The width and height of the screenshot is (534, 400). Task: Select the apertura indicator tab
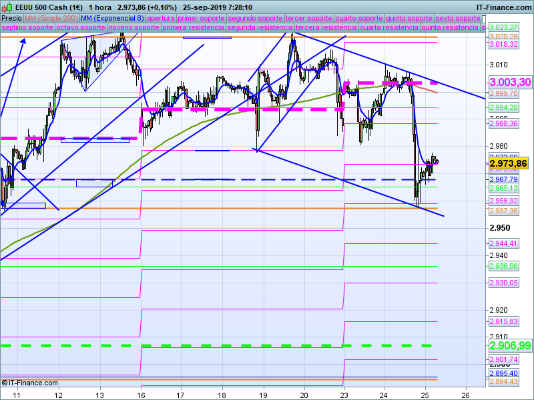(161, 18)
